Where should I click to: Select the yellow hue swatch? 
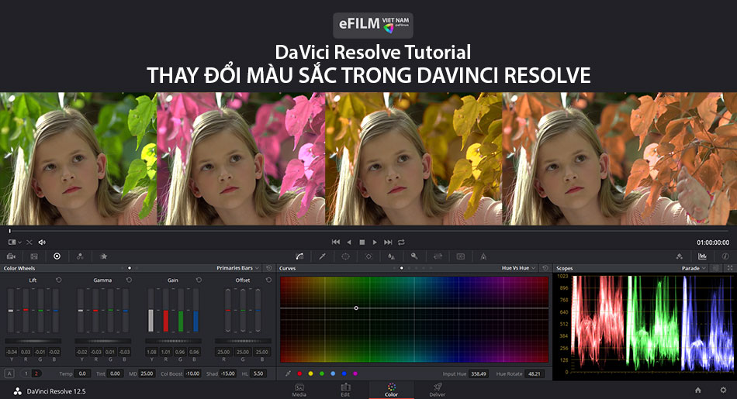pyautogui.click(x=310, y=373)
